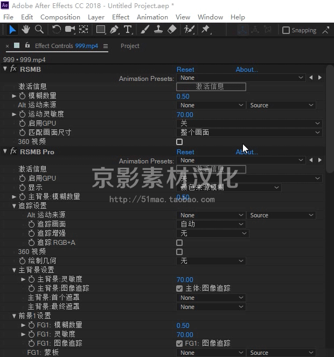The height and width of the screenshot is (357, 334).
Task: Open the 主背景:首个遮罩 None dropdown
Action: pos(211,298)
